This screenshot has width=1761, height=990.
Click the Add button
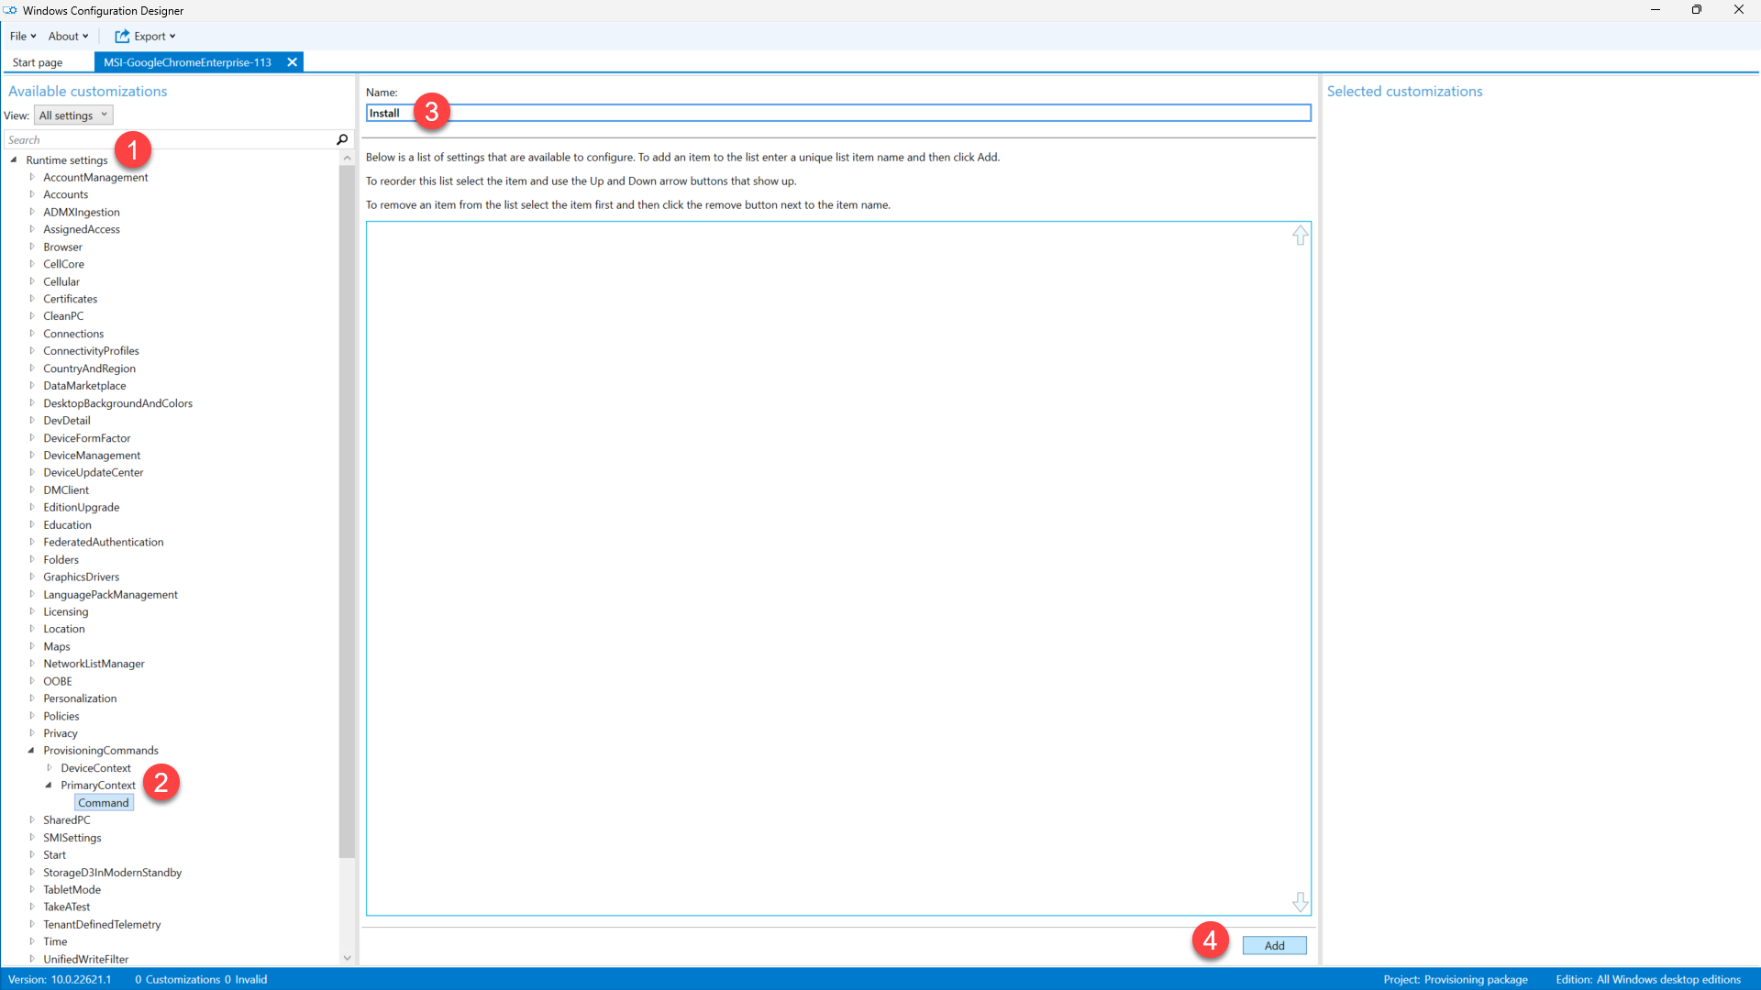[1274, 945]
